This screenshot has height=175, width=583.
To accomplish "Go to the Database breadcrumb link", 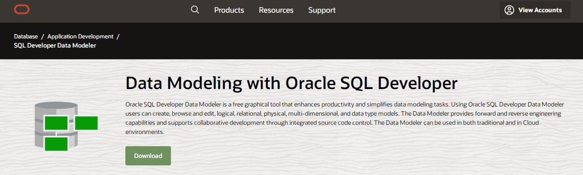I will 26,37.
